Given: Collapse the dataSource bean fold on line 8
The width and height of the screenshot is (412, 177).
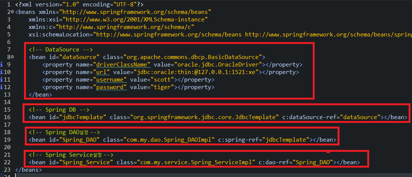Looking at the screenshot, I should (12, 57).
